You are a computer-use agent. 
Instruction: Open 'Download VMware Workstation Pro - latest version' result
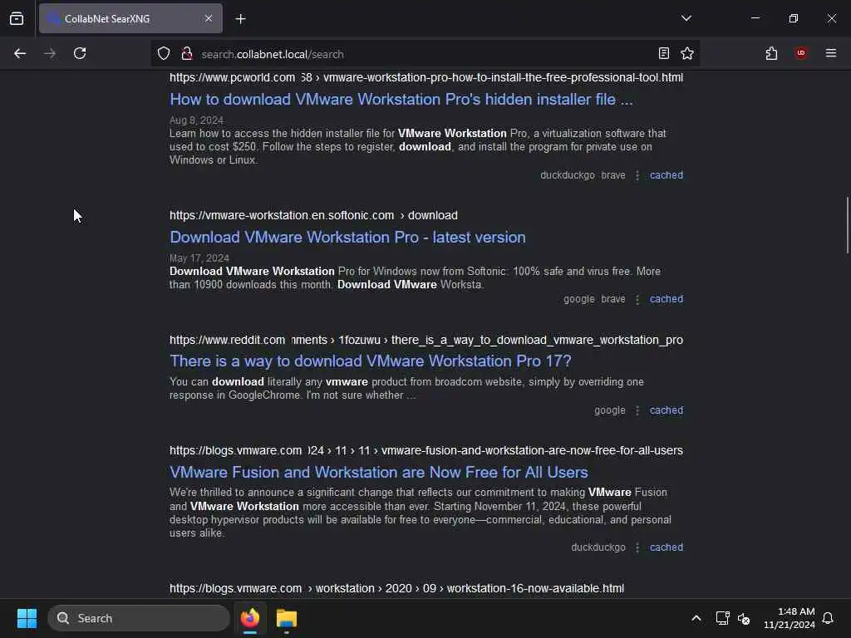point(347,237)
